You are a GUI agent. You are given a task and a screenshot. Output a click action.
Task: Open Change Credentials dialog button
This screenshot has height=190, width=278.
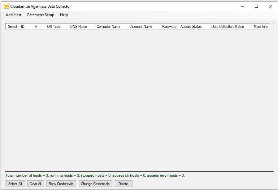pyautogui.click(x=95, y=184)
